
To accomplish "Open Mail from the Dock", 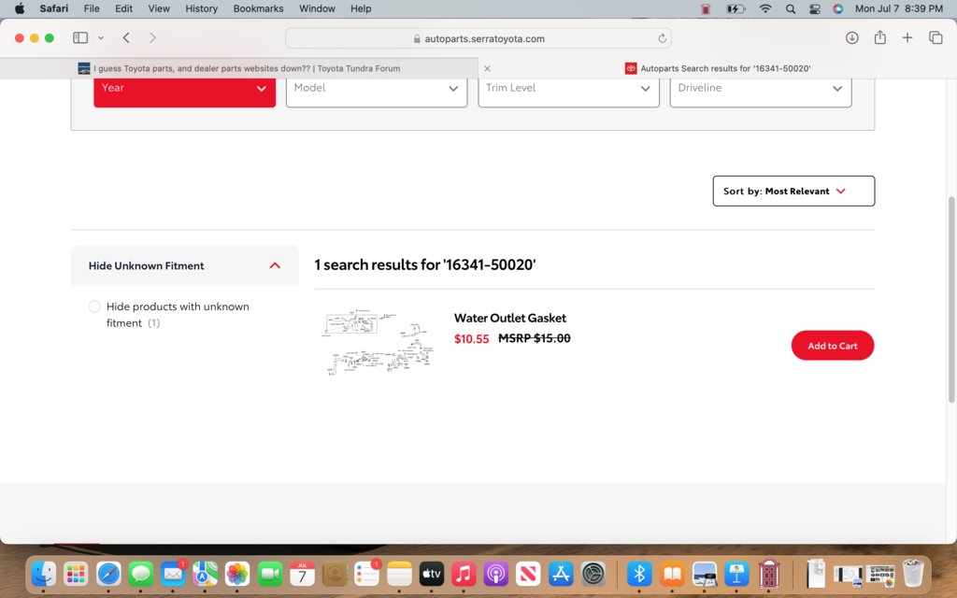I will (x=173, y=574).
